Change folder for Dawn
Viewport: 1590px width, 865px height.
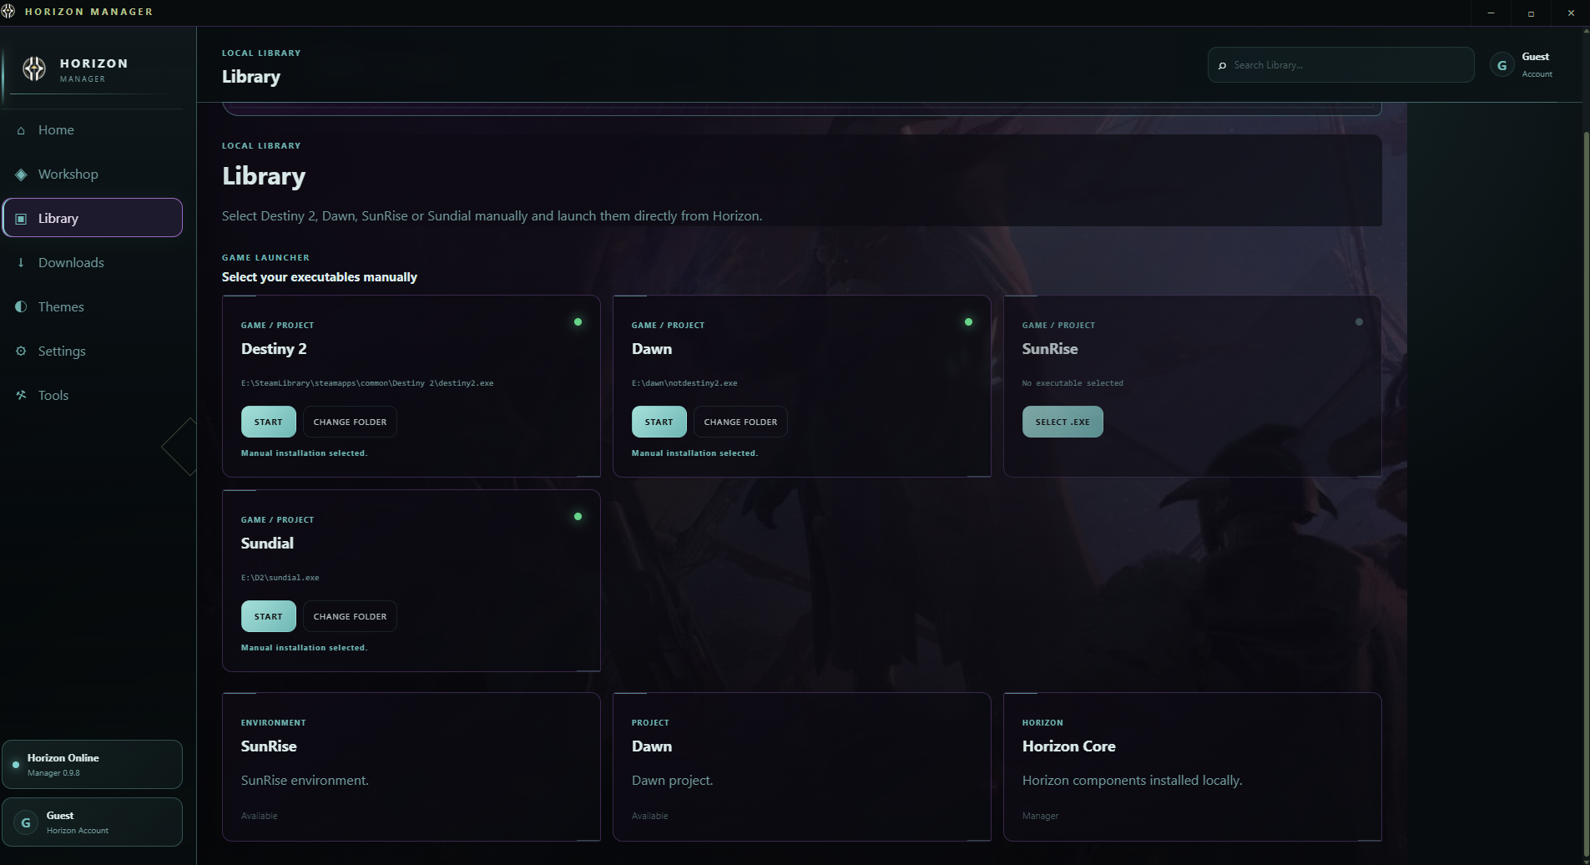tap(740, 422)
